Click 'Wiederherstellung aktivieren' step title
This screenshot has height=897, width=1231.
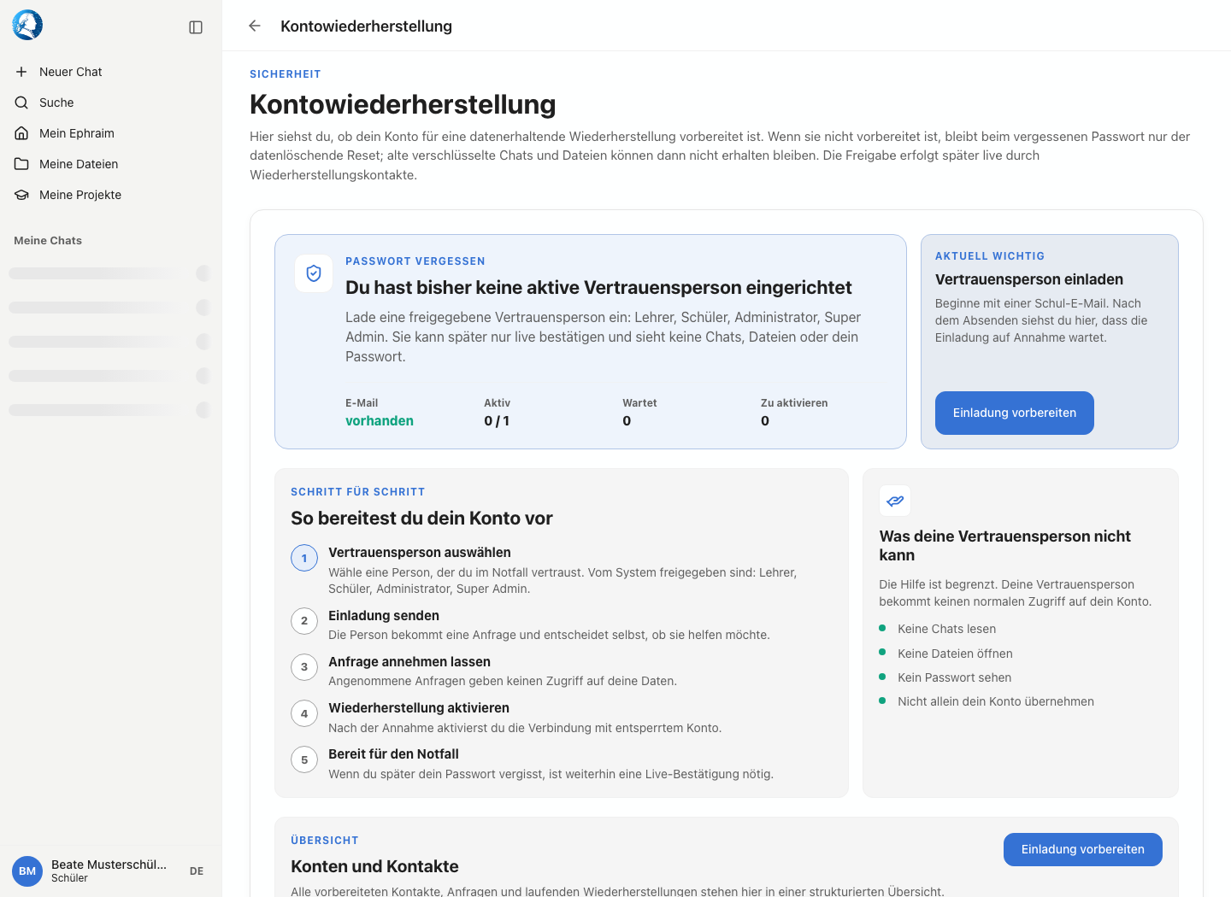[419, 708]
